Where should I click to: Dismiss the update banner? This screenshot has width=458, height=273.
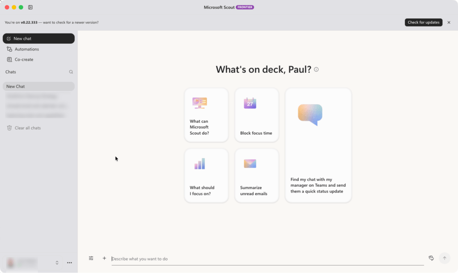coord(449,22)
